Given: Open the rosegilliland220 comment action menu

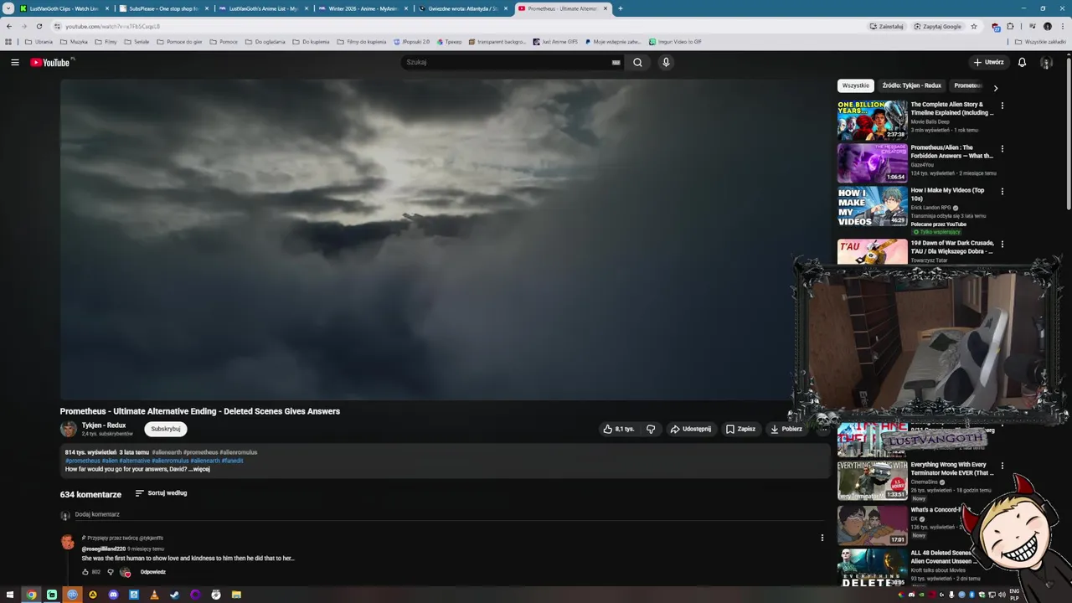Looking at the screenshot, I should pos(822,538).
